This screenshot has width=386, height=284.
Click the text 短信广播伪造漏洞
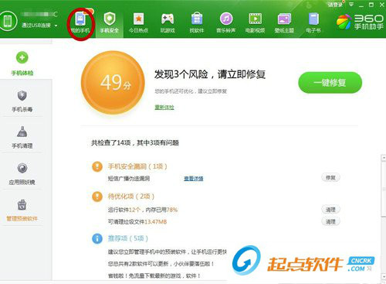click(x=129, y=178)
